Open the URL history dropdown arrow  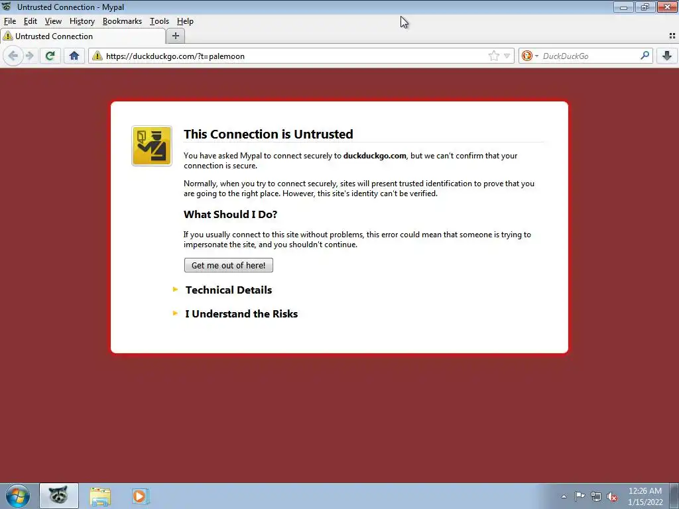[x=507, y=56]
